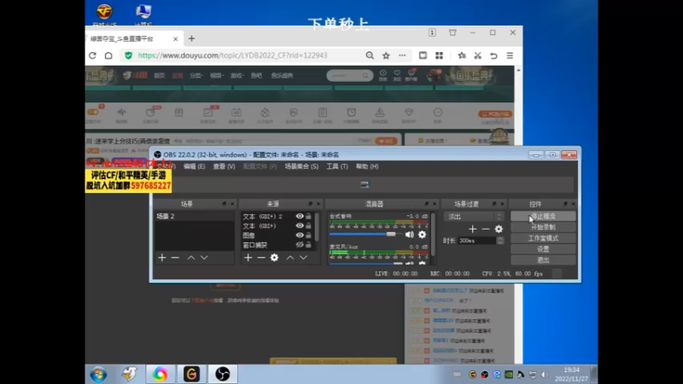Open the browser undo/restore closed tab icon

click(493, 55)
